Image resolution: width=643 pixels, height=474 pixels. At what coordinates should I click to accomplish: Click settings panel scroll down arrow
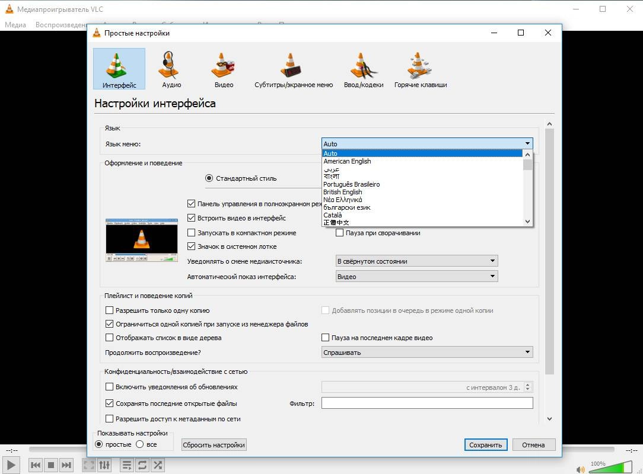click(x=549, y=419)
